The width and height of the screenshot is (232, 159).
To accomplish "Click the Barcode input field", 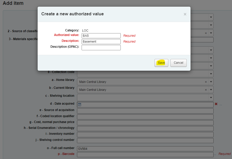I will (145, 155).
